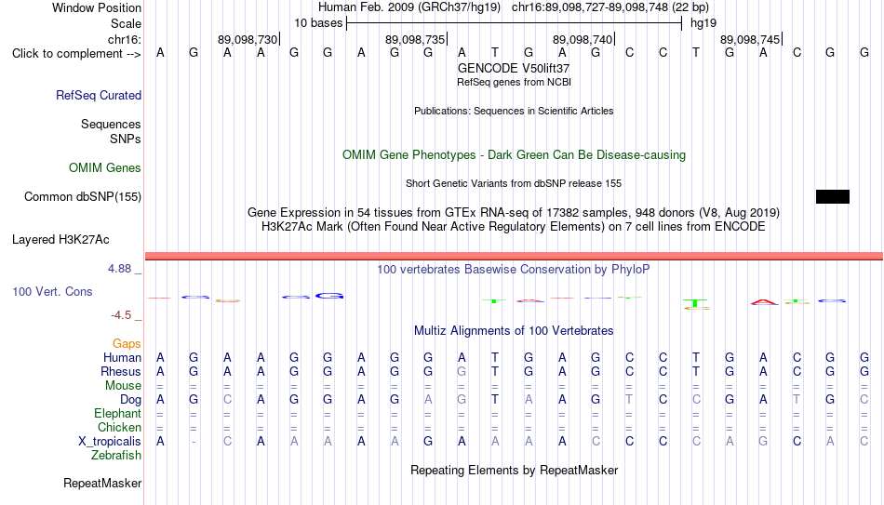This screenshot has width=884, height=505.
Task: Click the 89,098,735 position marker
Action: pos(416,39)
